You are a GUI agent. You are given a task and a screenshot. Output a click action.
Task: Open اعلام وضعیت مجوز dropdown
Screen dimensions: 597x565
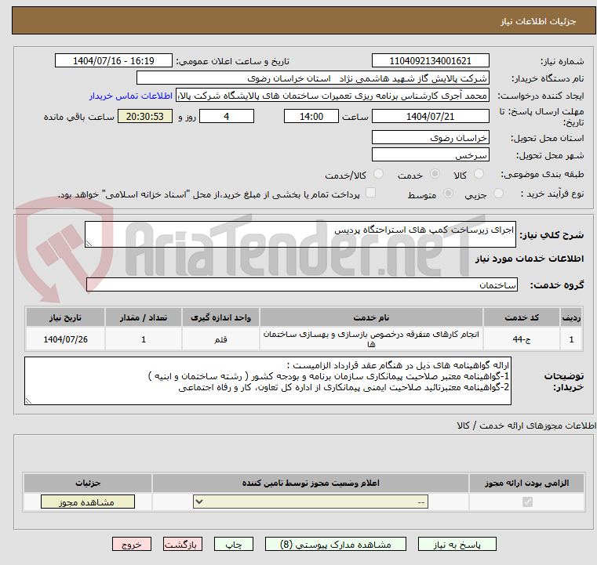(311, 502)
